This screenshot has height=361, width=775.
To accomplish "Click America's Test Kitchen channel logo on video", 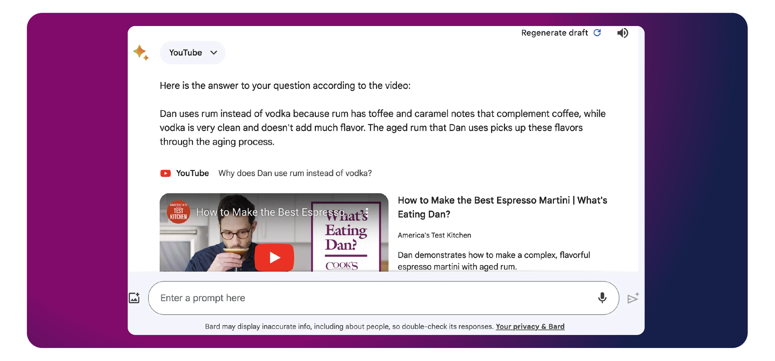I will point(178,212).
